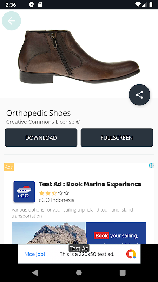
Task: Tap Android home navigation button
Action: pyautogui.click(x=79, y=273)
